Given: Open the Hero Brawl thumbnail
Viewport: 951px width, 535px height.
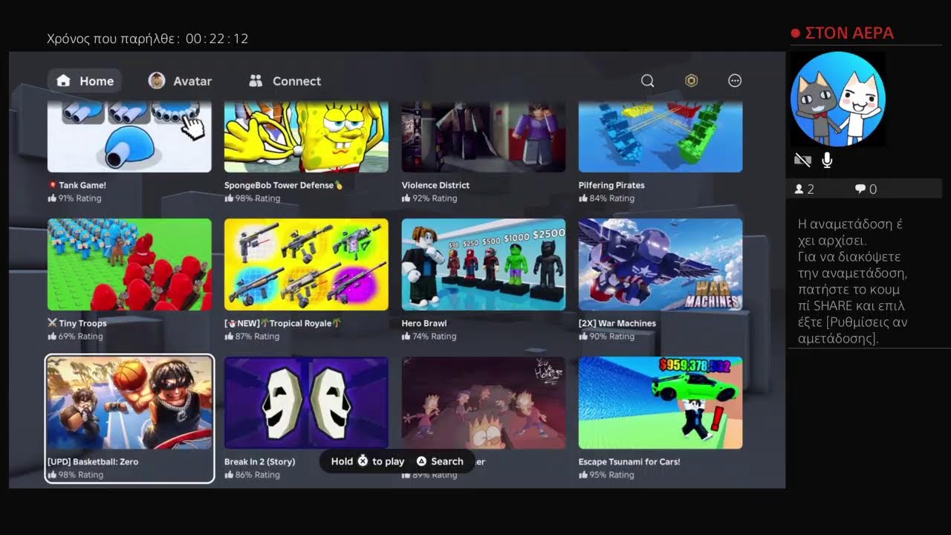Looking at the screenshot, I should tap(484, 265).
